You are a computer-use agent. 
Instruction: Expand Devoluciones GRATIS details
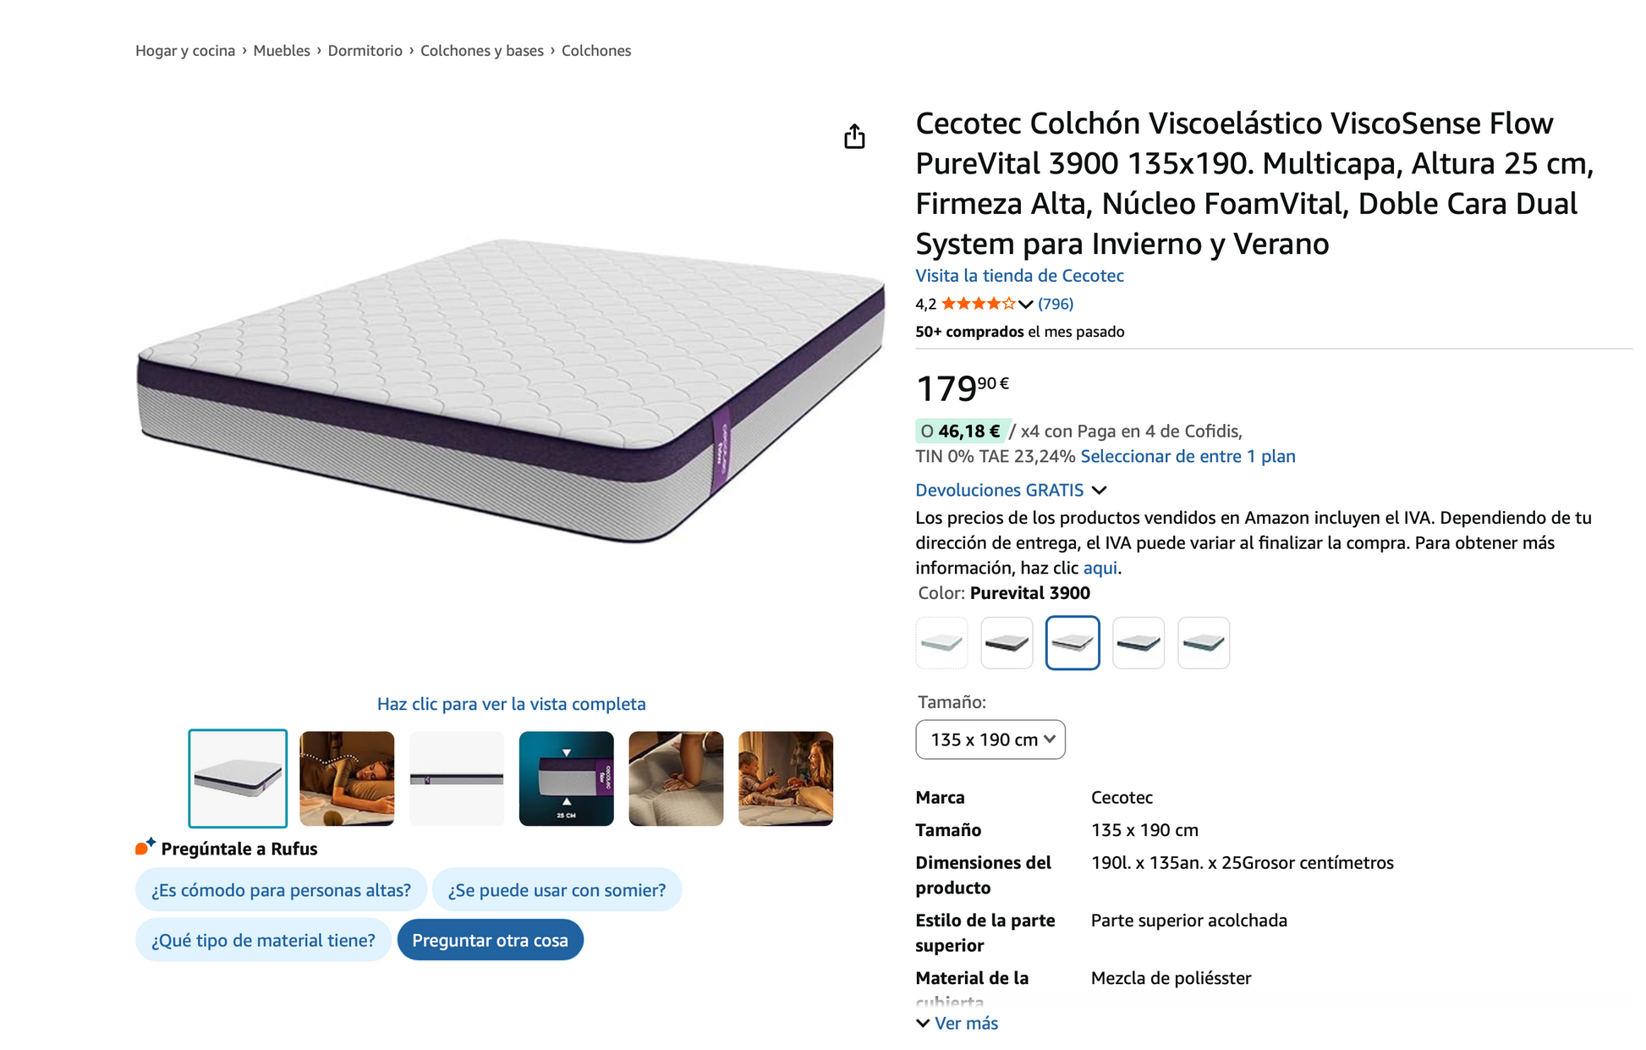pyautogui.click(x=1100, y=490)
